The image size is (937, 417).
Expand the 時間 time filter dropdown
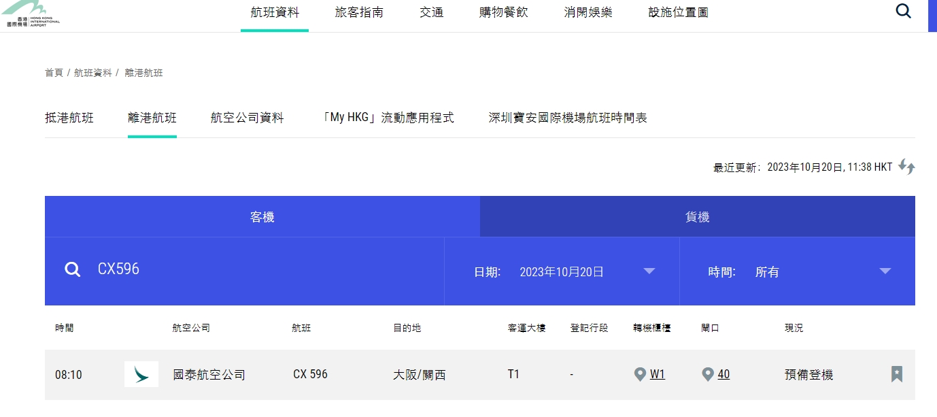pyautogui.click(x=885, y=271)
